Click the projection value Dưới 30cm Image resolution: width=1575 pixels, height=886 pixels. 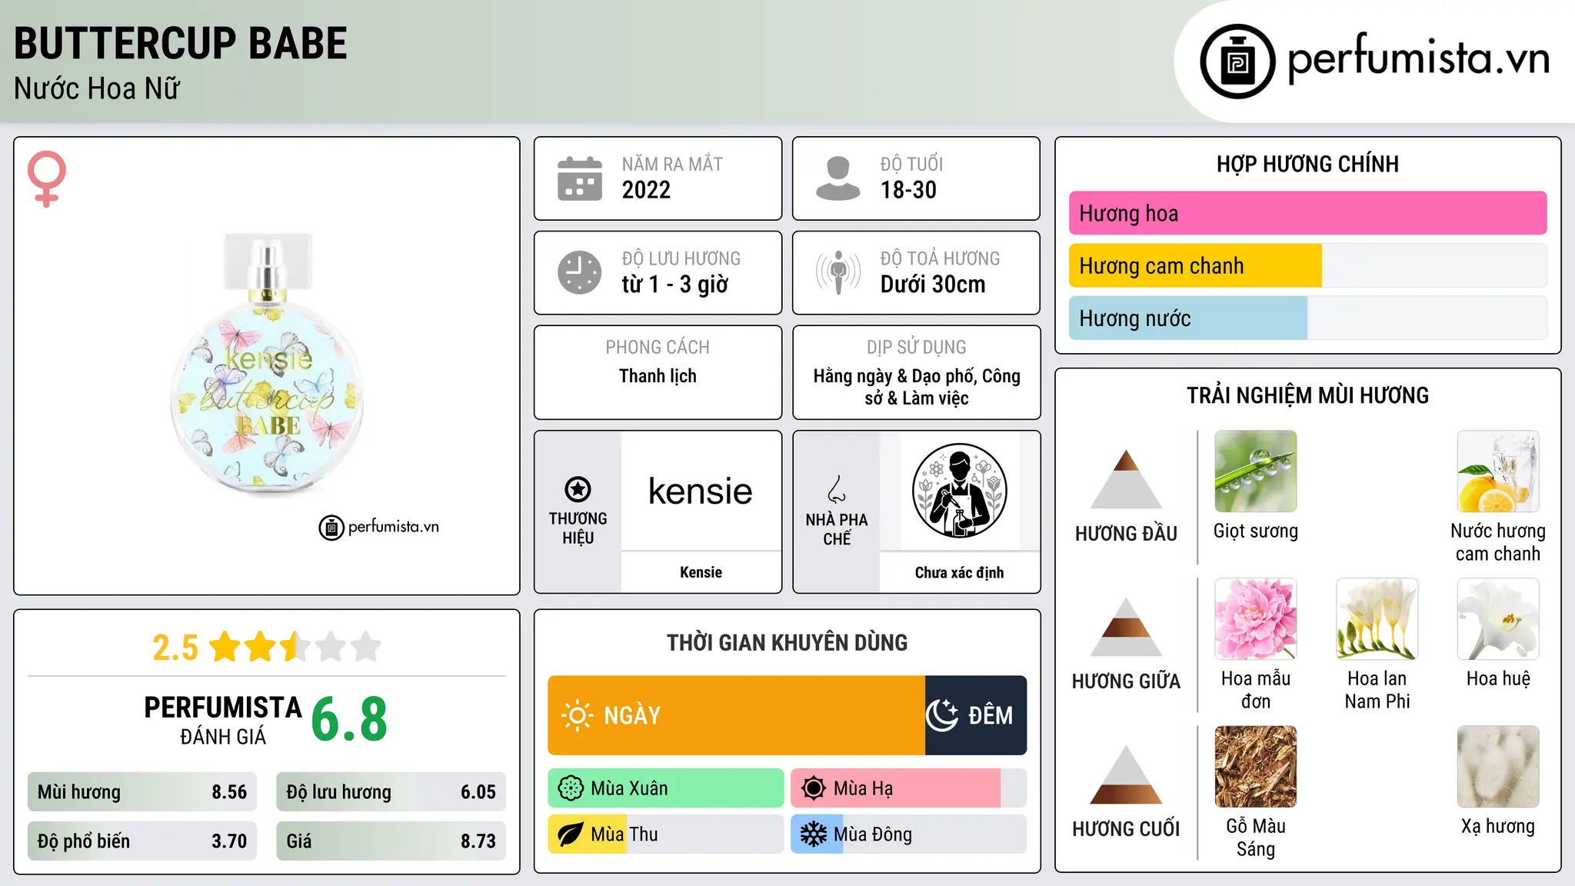pos(933,285)
